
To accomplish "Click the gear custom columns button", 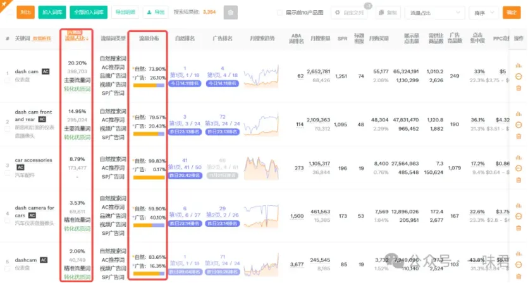I will pyautogui.click(x=349, y=13).
